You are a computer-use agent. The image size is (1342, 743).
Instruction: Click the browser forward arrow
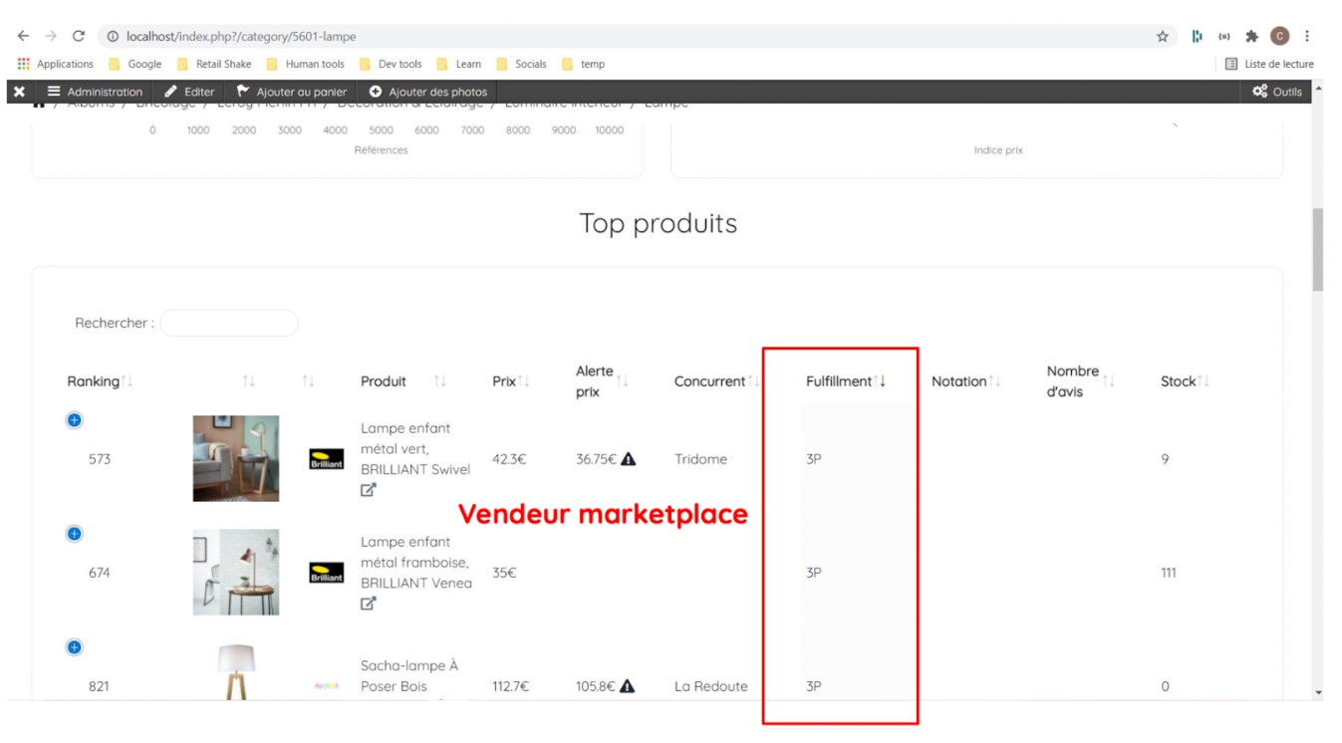(51, 37)
